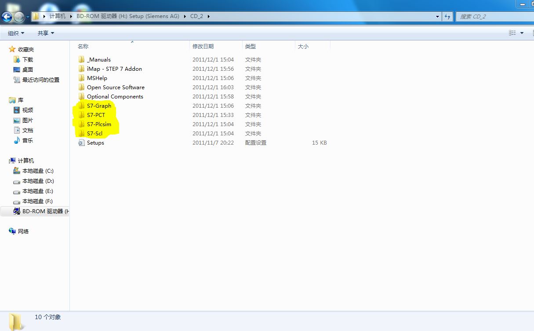Image resolution: width=534 pixels, height=331 pixels.
Task: Select the iMap - STEP 7 Addon folder icon
Action: 81,69
